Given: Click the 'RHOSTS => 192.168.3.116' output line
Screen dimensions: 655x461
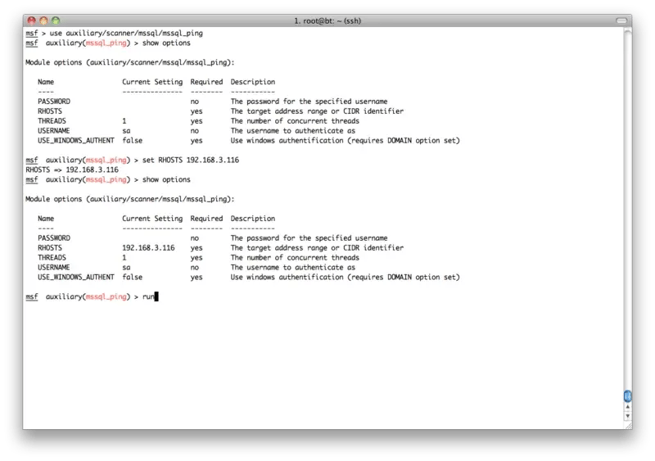Looking at the screenshot, I should pos(72,169).
